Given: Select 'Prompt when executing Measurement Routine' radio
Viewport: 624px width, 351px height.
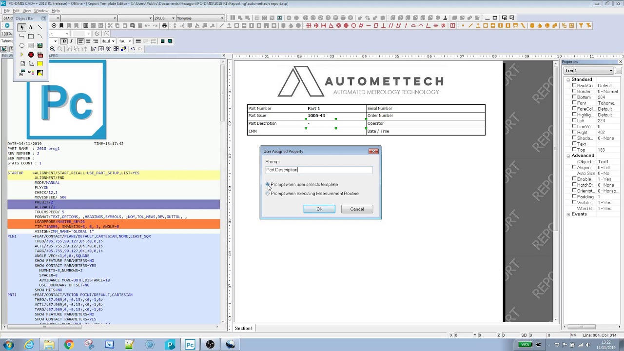Looking at the screenshot, I should (x=268, y=194).
